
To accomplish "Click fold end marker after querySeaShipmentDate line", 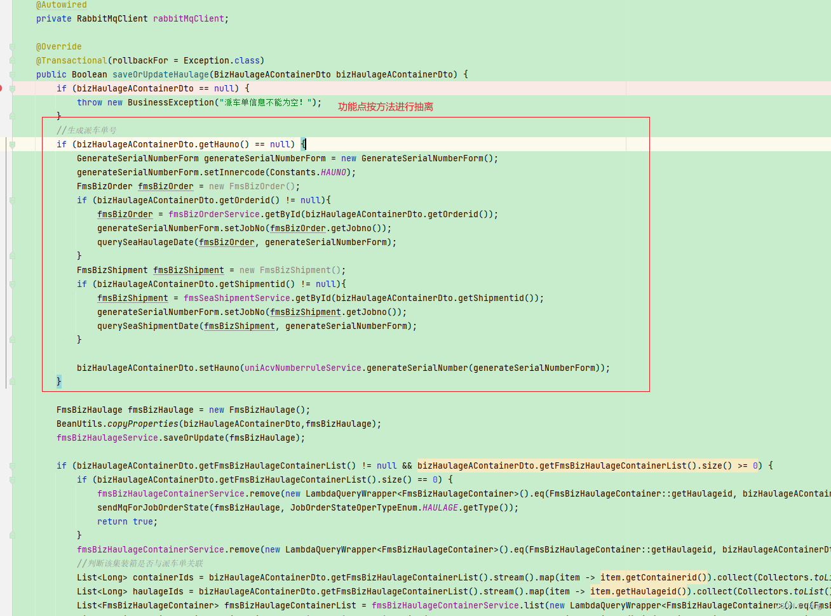I will click(12, 340).
